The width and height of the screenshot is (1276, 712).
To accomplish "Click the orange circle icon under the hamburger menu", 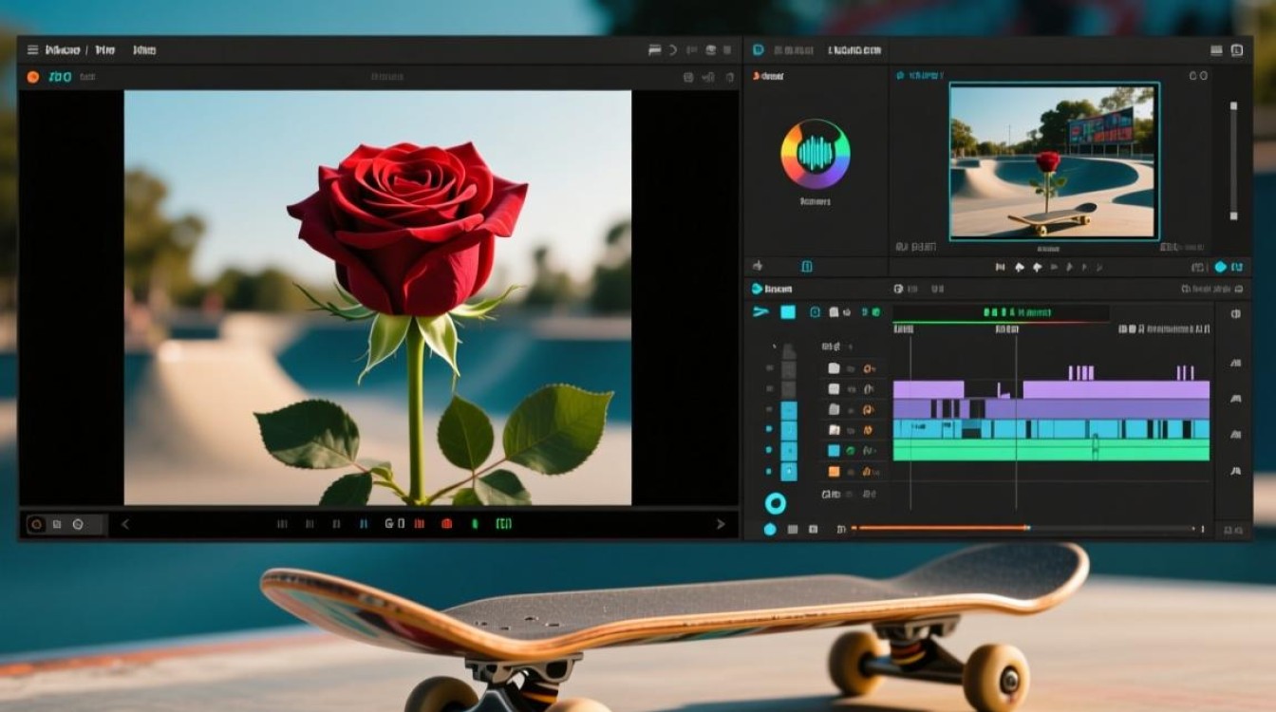I will click(33, 77).
